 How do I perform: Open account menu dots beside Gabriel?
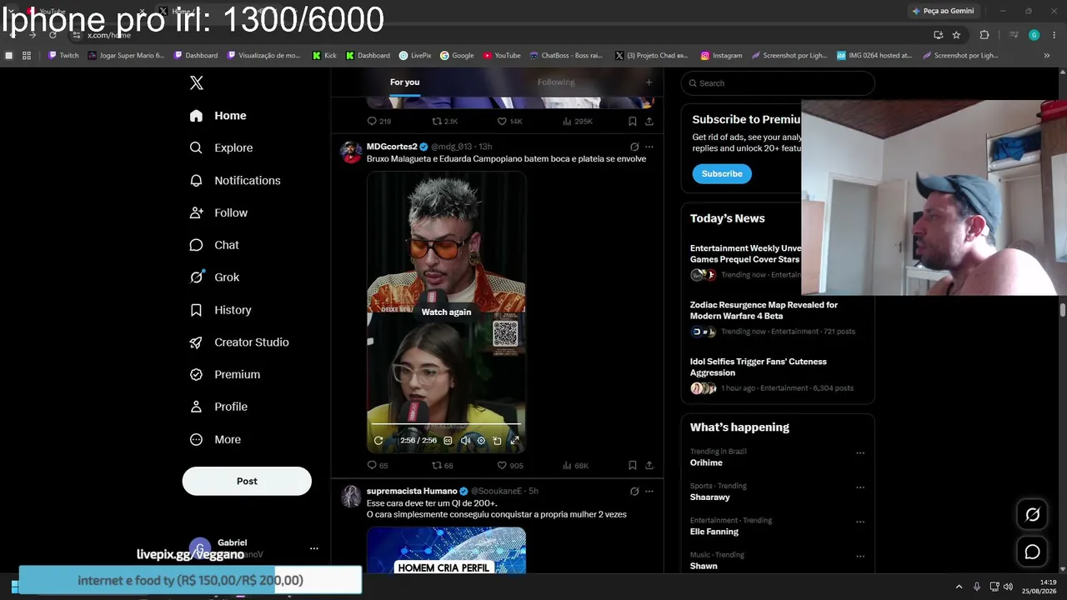point(314,548)
